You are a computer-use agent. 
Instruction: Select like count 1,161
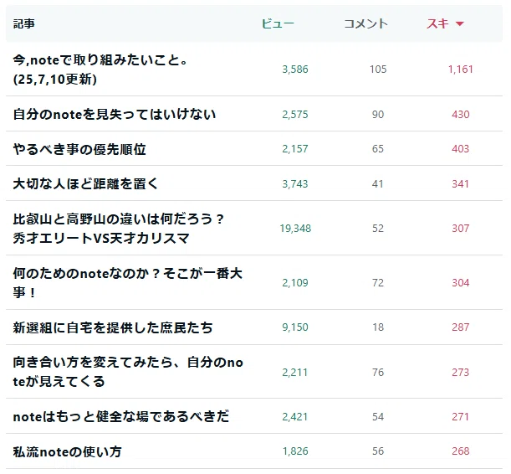pos(461,70)
